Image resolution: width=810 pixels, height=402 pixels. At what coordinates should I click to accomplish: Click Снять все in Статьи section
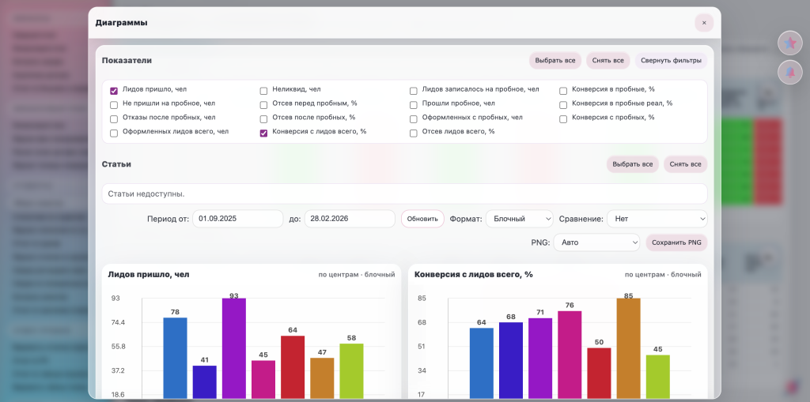pos(685,164)
